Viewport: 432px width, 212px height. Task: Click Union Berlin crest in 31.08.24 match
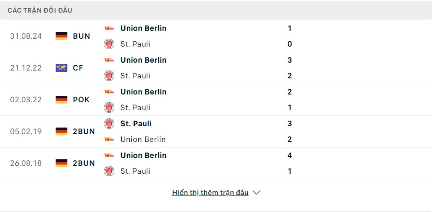click(109, 28)
